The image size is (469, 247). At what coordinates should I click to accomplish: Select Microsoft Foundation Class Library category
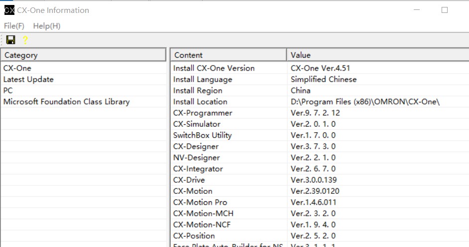66,102
